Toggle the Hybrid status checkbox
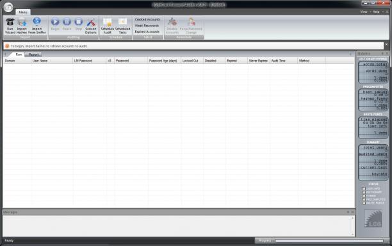 (x=364, y=196)
